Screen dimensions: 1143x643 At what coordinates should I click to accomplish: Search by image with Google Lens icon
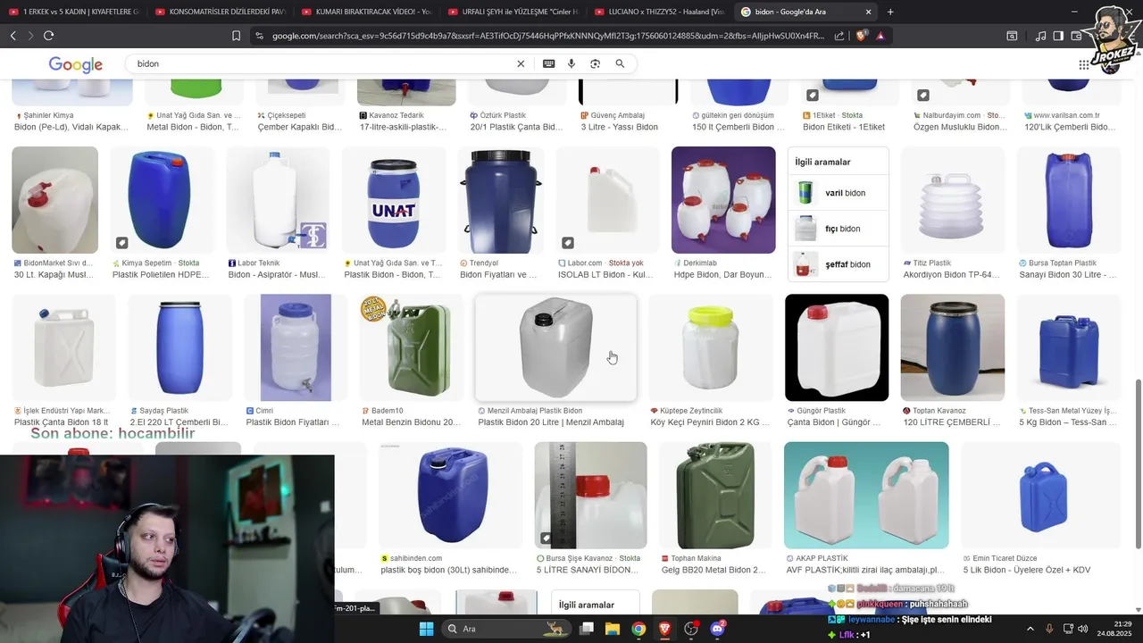coord(595,63)
